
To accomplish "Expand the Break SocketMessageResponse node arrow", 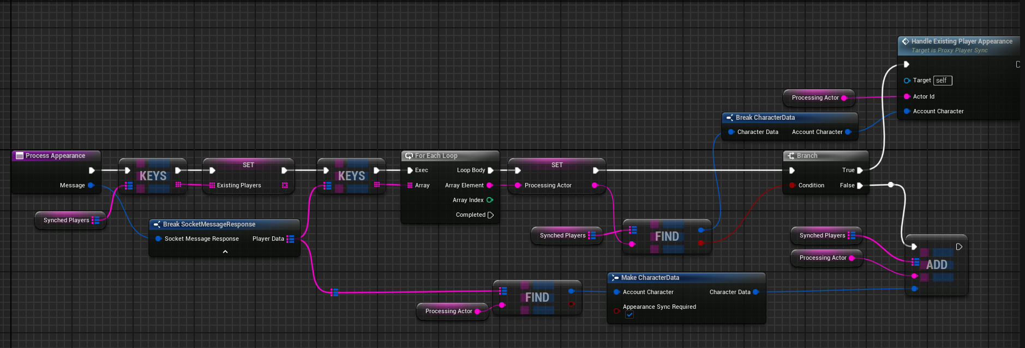I will tap(225, 252).
